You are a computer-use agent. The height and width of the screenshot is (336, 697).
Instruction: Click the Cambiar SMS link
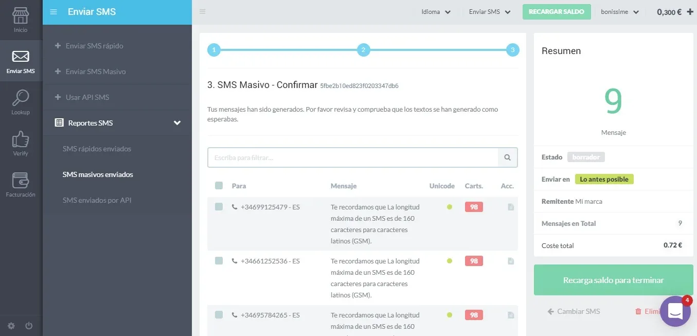point(574,311)
